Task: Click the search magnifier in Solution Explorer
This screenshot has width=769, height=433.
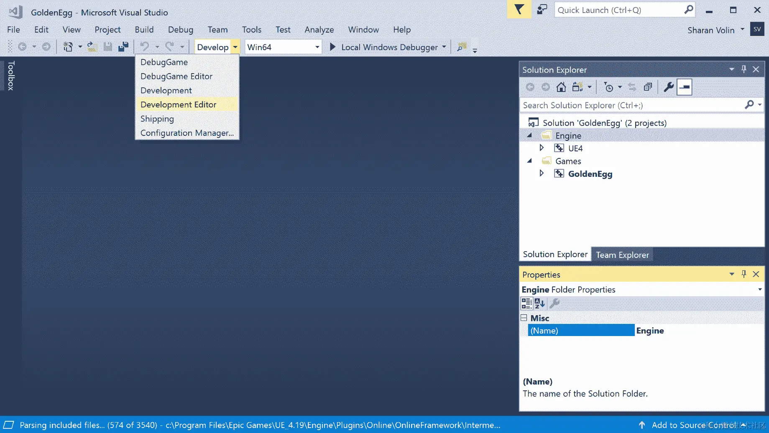Action: coord(749,105)
